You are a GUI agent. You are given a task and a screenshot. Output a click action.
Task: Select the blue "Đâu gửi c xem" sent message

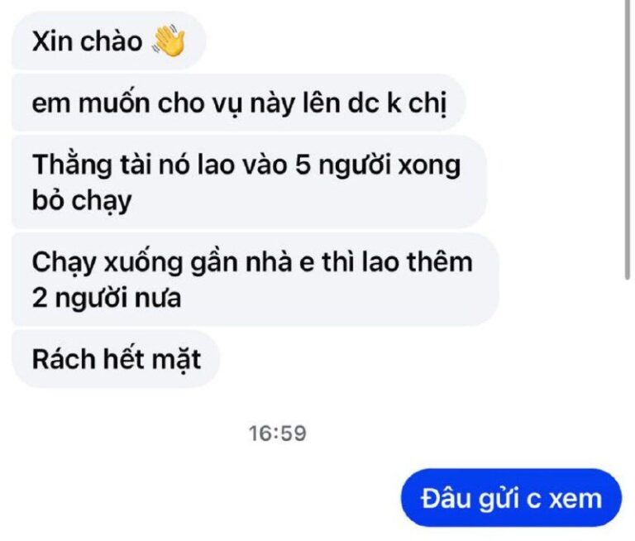pyautogui.click(x=512, y=498)
